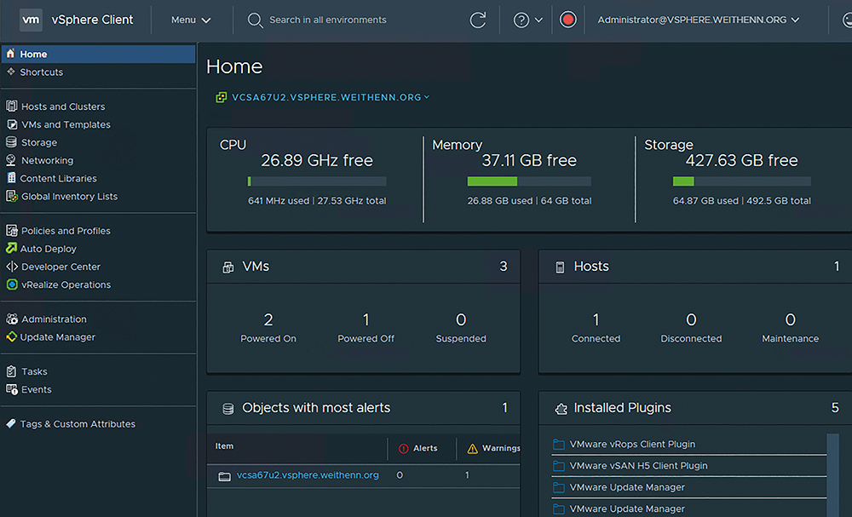Click the Hosts panel server icon
Image resolution: width=852 pixels, height=517 pixels.
(560, 267)
